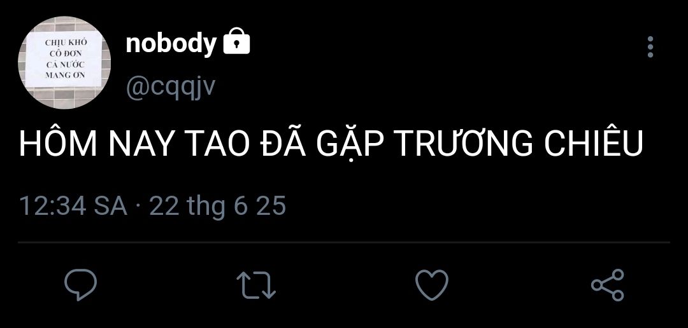Click the 12:34 SA timestamp
688x328 pixels.
tap(73, 206)
